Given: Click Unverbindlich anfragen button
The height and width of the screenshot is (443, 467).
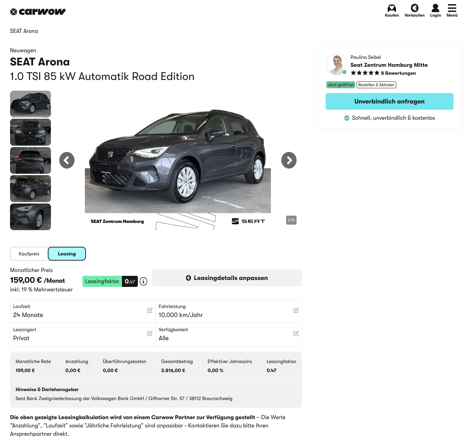Looking at the screenshot, I should (x=389, y=101).
